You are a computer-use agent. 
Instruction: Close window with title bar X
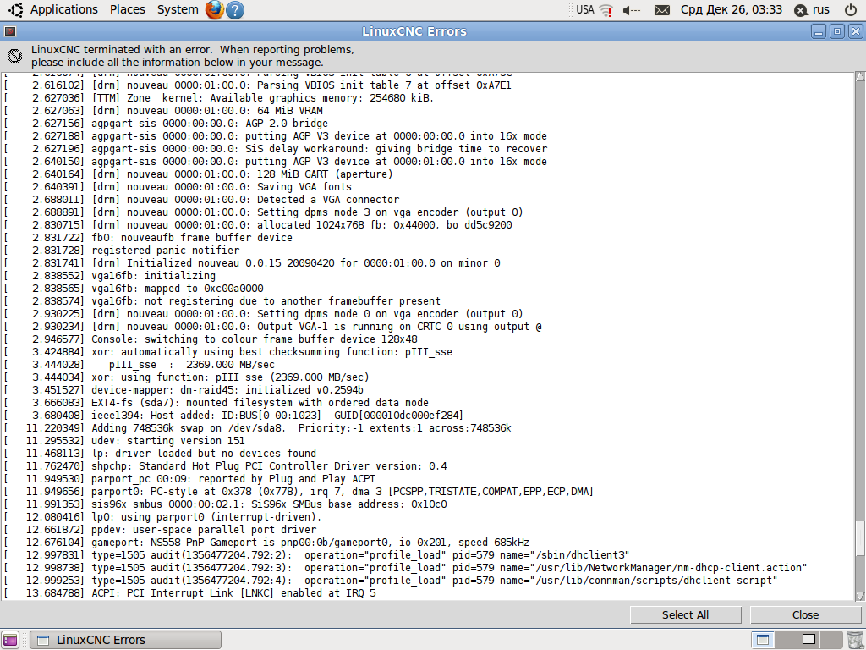(855, 31)
